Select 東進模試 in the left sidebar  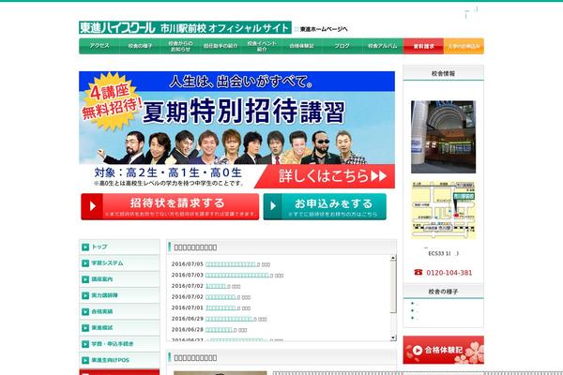pos(119,327)
